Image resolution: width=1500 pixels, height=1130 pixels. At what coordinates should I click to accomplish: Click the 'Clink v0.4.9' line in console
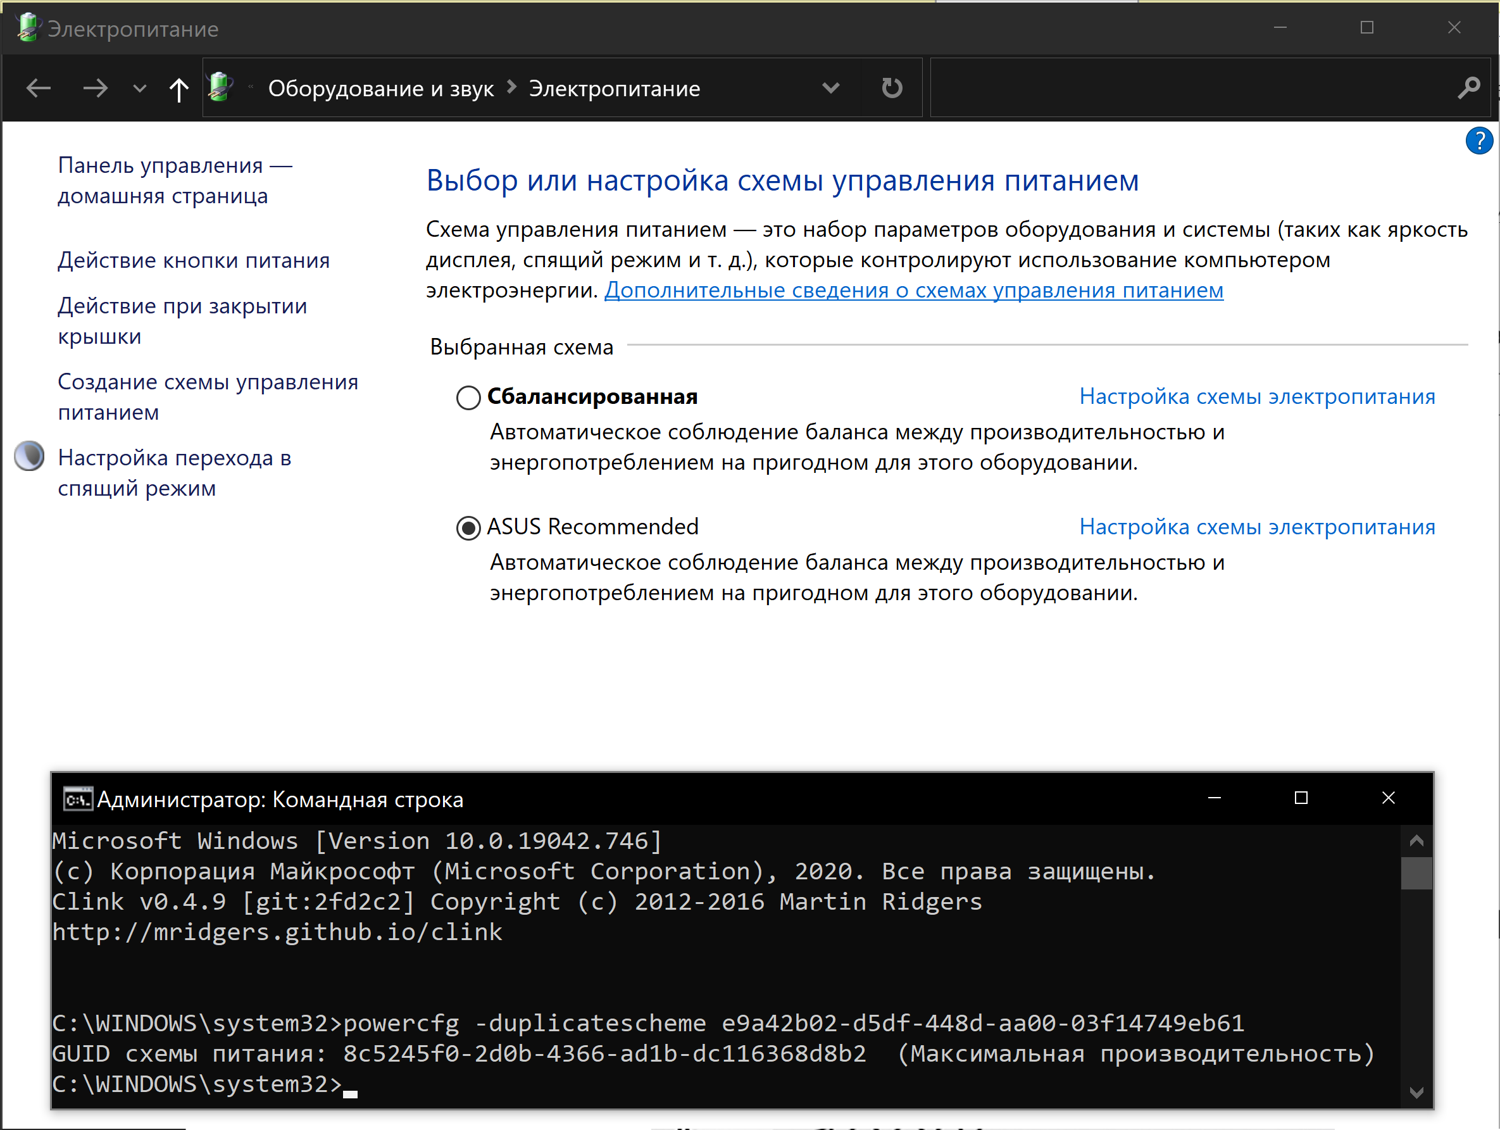pos(518,901)
